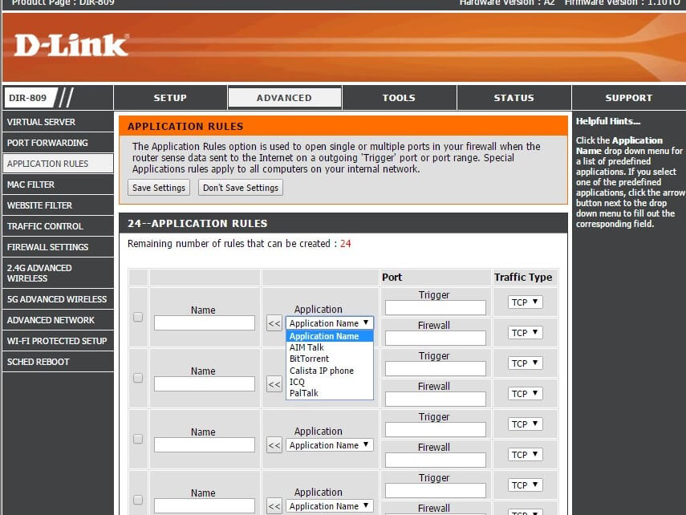View the Support tab
Screen dimensions: 686x515
(x=629, y=98)
